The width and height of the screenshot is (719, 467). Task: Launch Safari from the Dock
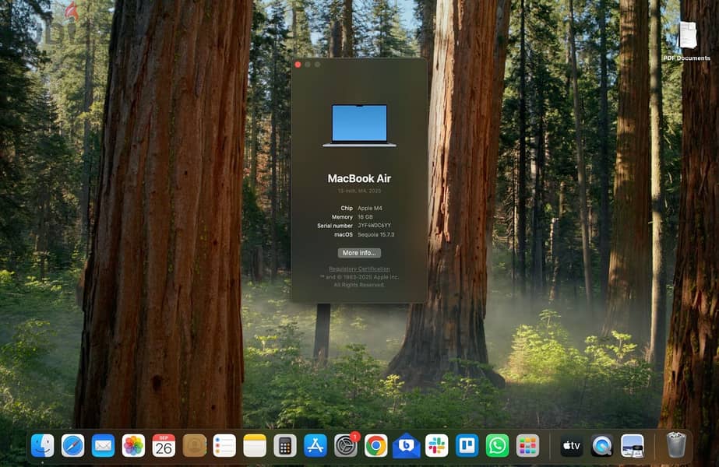coord(72,445)
